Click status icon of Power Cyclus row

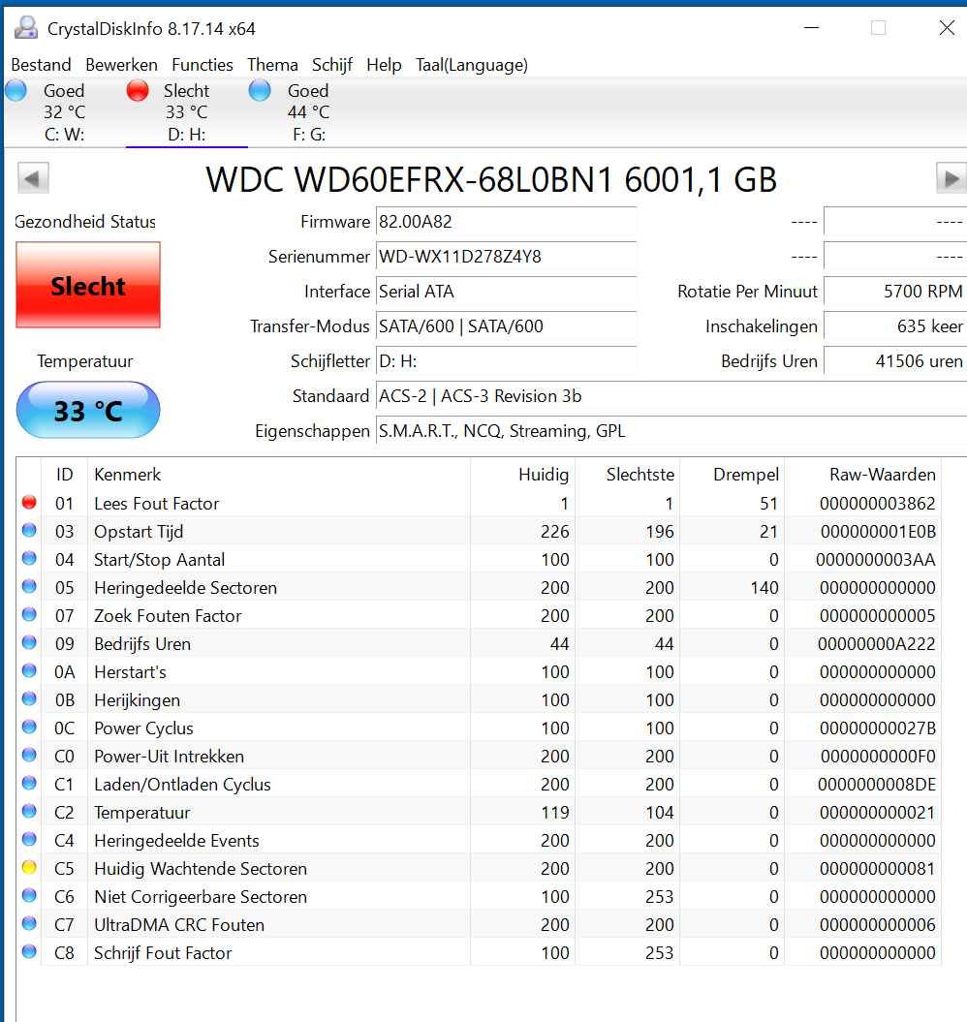click(29, 727)
